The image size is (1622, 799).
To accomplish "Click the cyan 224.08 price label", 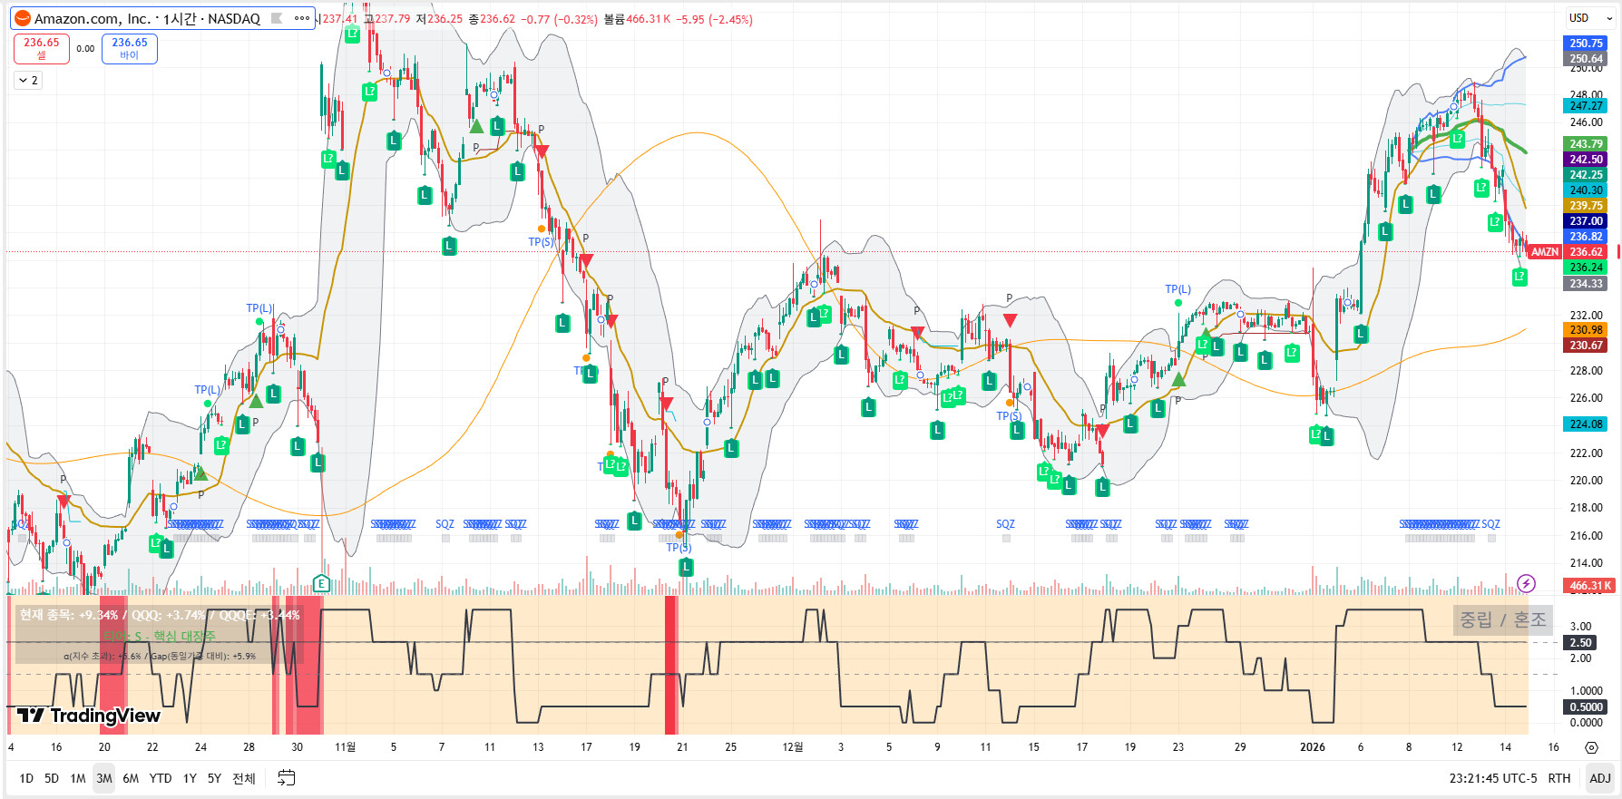I will 1586,424.
